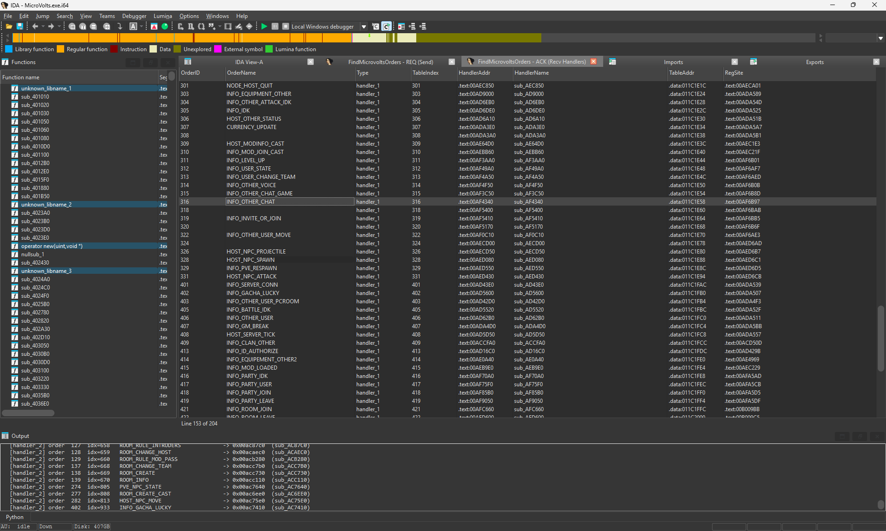
Task: Switch to the Imports tab
Action: click(673, 62)
